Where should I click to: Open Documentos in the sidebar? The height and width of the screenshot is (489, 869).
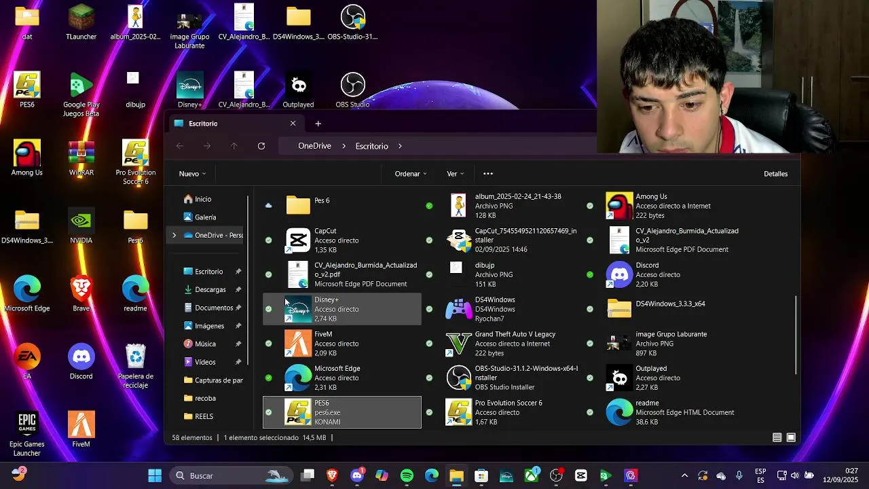[x=212, y=308]
